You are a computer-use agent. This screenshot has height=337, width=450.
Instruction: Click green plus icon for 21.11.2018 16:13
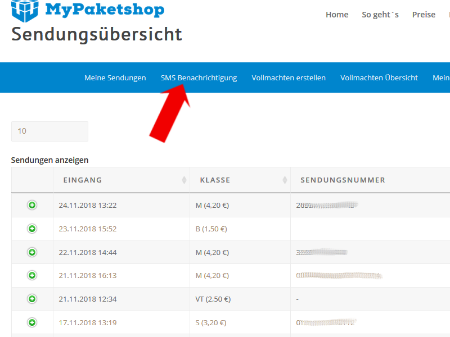tap(32, 275)
